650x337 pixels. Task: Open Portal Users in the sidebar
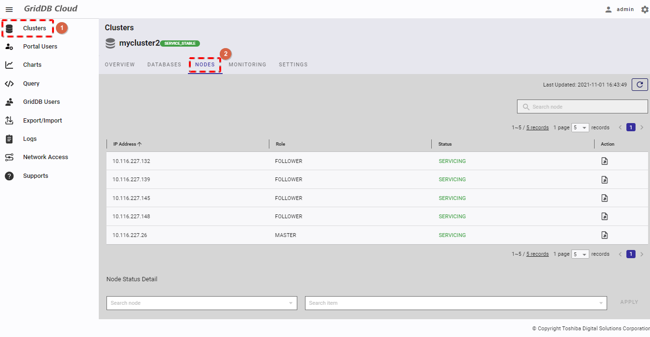(40, 47)
